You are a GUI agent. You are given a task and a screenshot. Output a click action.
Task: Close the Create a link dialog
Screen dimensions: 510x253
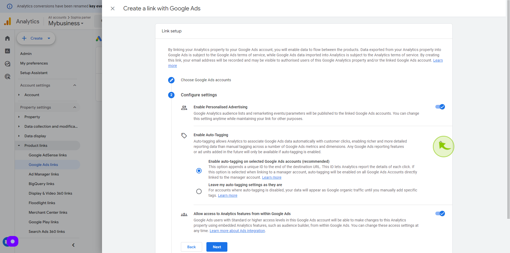pyautogui.click(x=113, y=8)
